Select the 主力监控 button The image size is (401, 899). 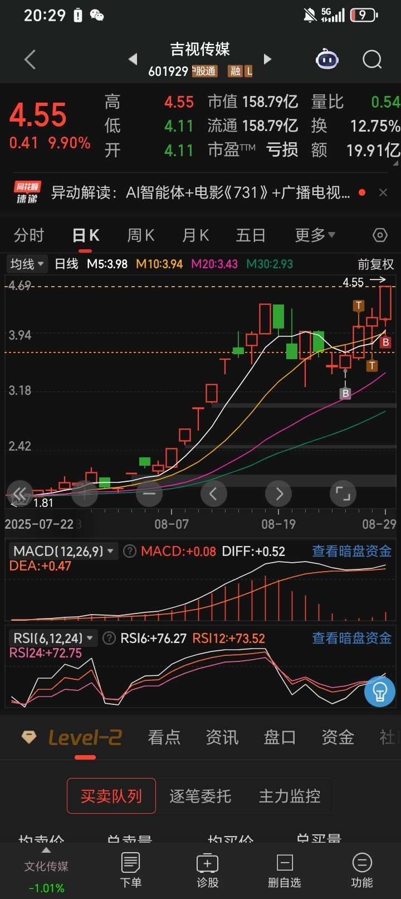click(290, 796)
